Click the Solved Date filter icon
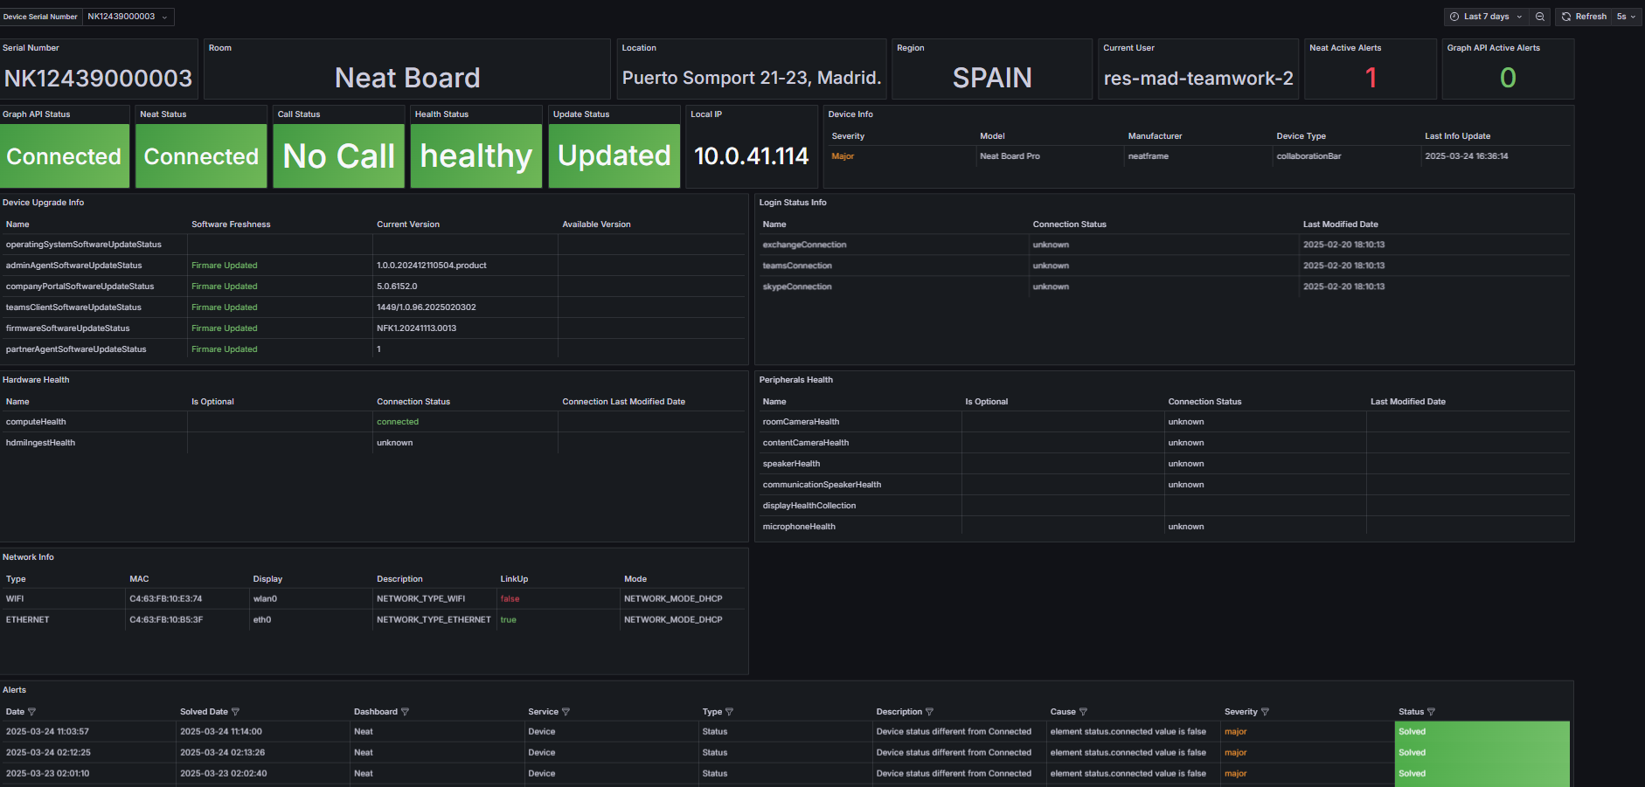 tap(233, 712)
